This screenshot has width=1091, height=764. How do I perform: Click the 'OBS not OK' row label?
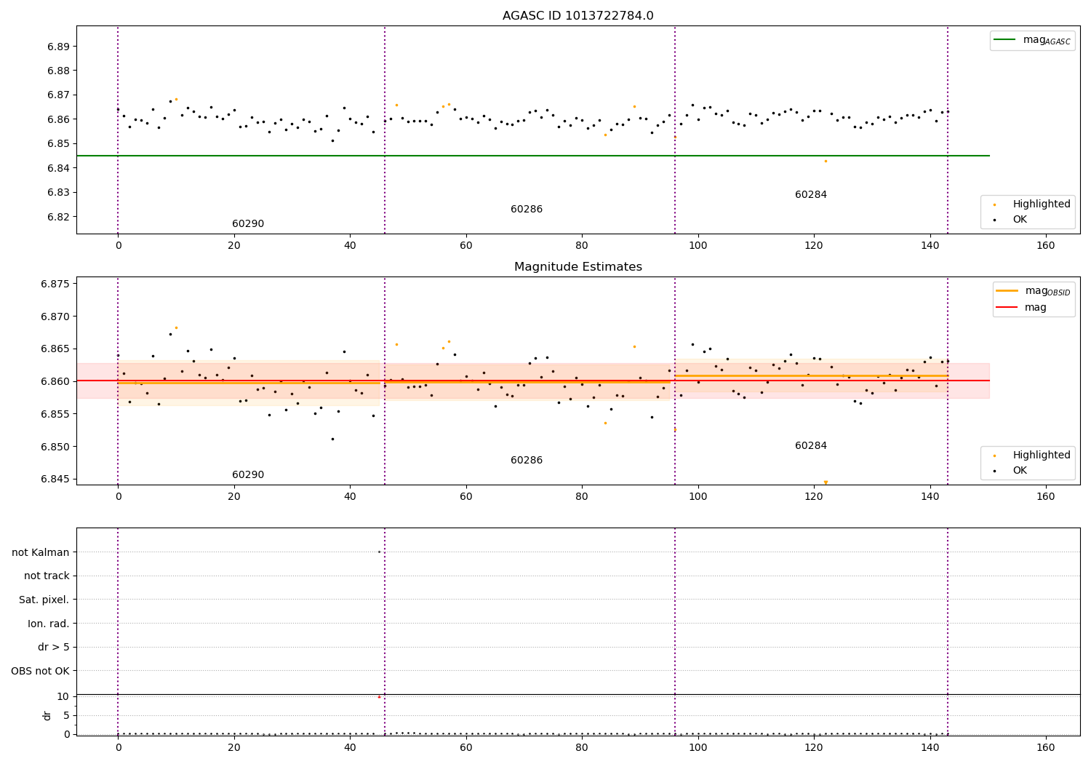click(41, 671)
